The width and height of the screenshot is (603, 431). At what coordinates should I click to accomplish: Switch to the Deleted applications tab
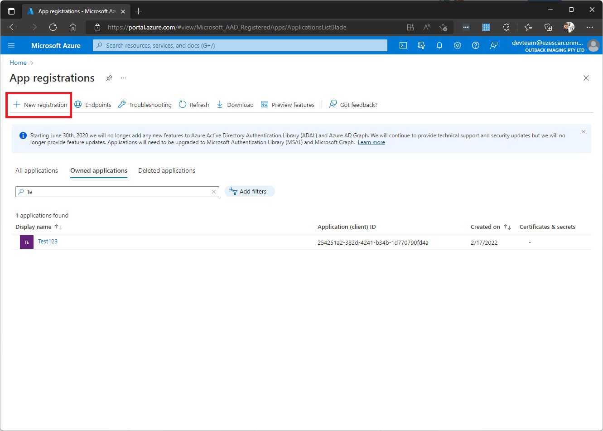point(167,170)
